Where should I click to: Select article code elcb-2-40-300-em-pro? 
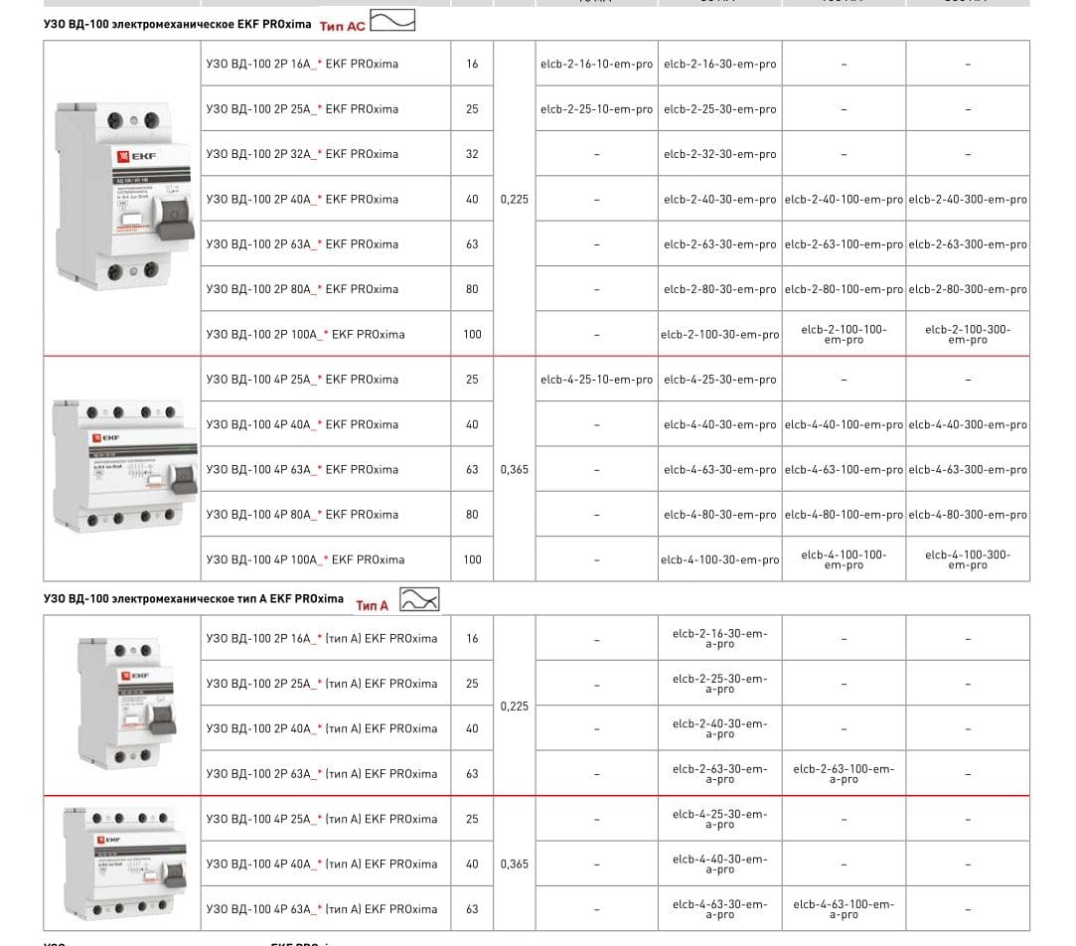967,200
